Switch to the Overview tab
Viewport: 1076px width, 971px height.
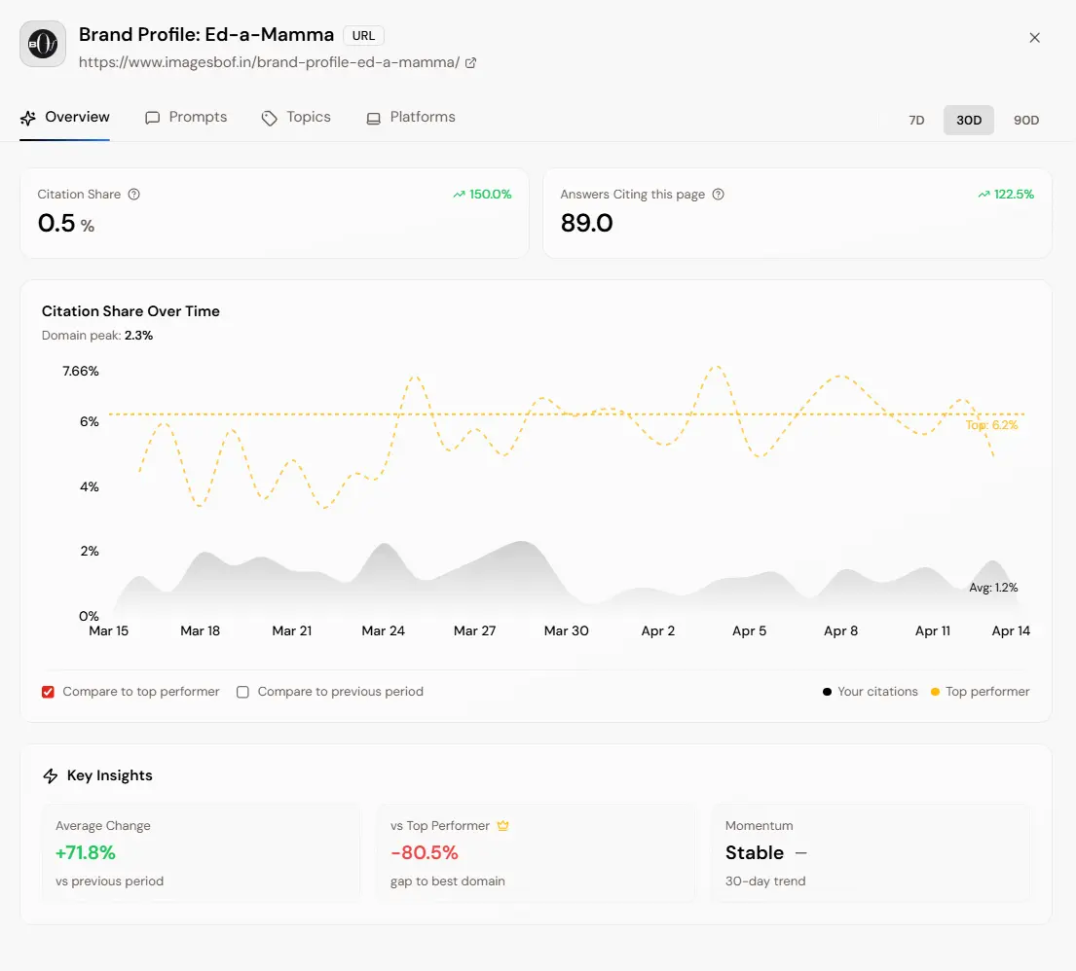(x=64, y=118)
